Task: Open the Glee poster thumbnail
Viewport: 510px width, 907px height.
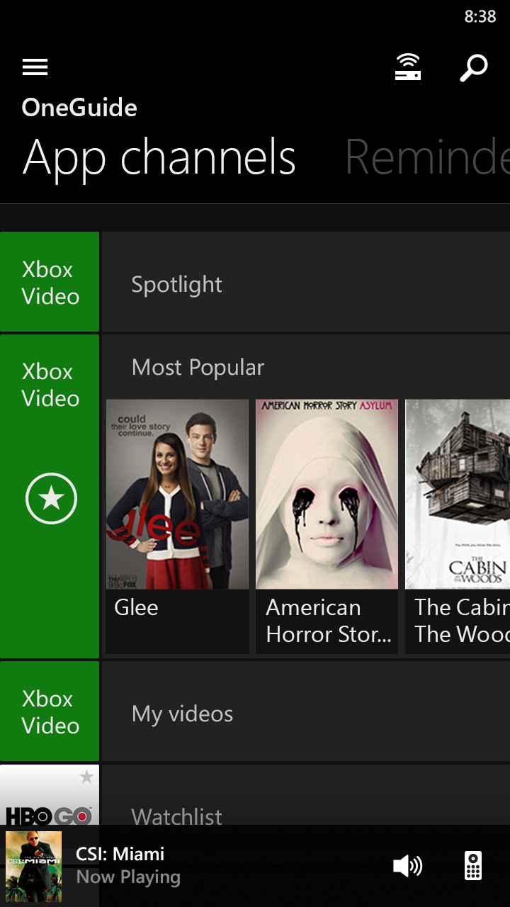Action: 177,495
